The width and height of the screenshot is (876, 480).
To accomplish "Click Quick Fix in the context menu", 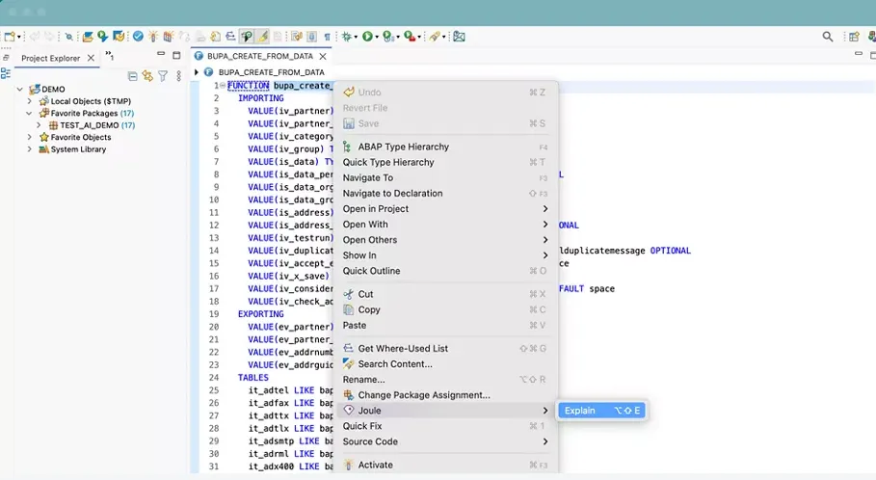I will tap(362, 426).
